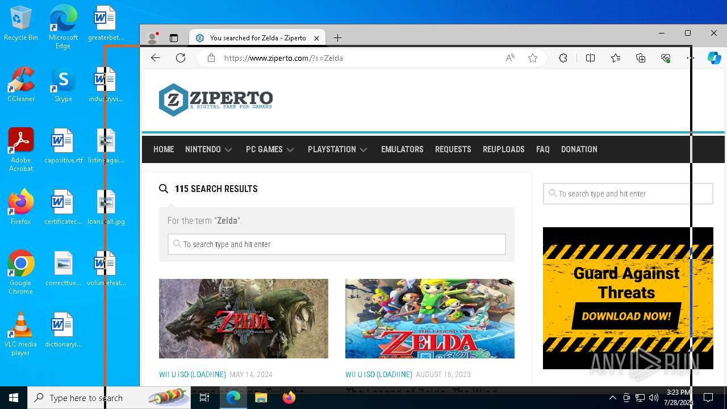Add this page to favorites star
Screen dimensions: 727x409
pyautogui.click(x=533, y=58)
